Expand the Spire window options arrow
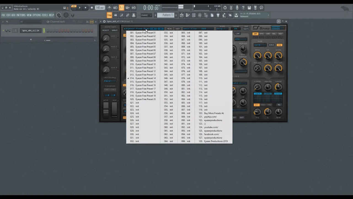 (101, 21)
